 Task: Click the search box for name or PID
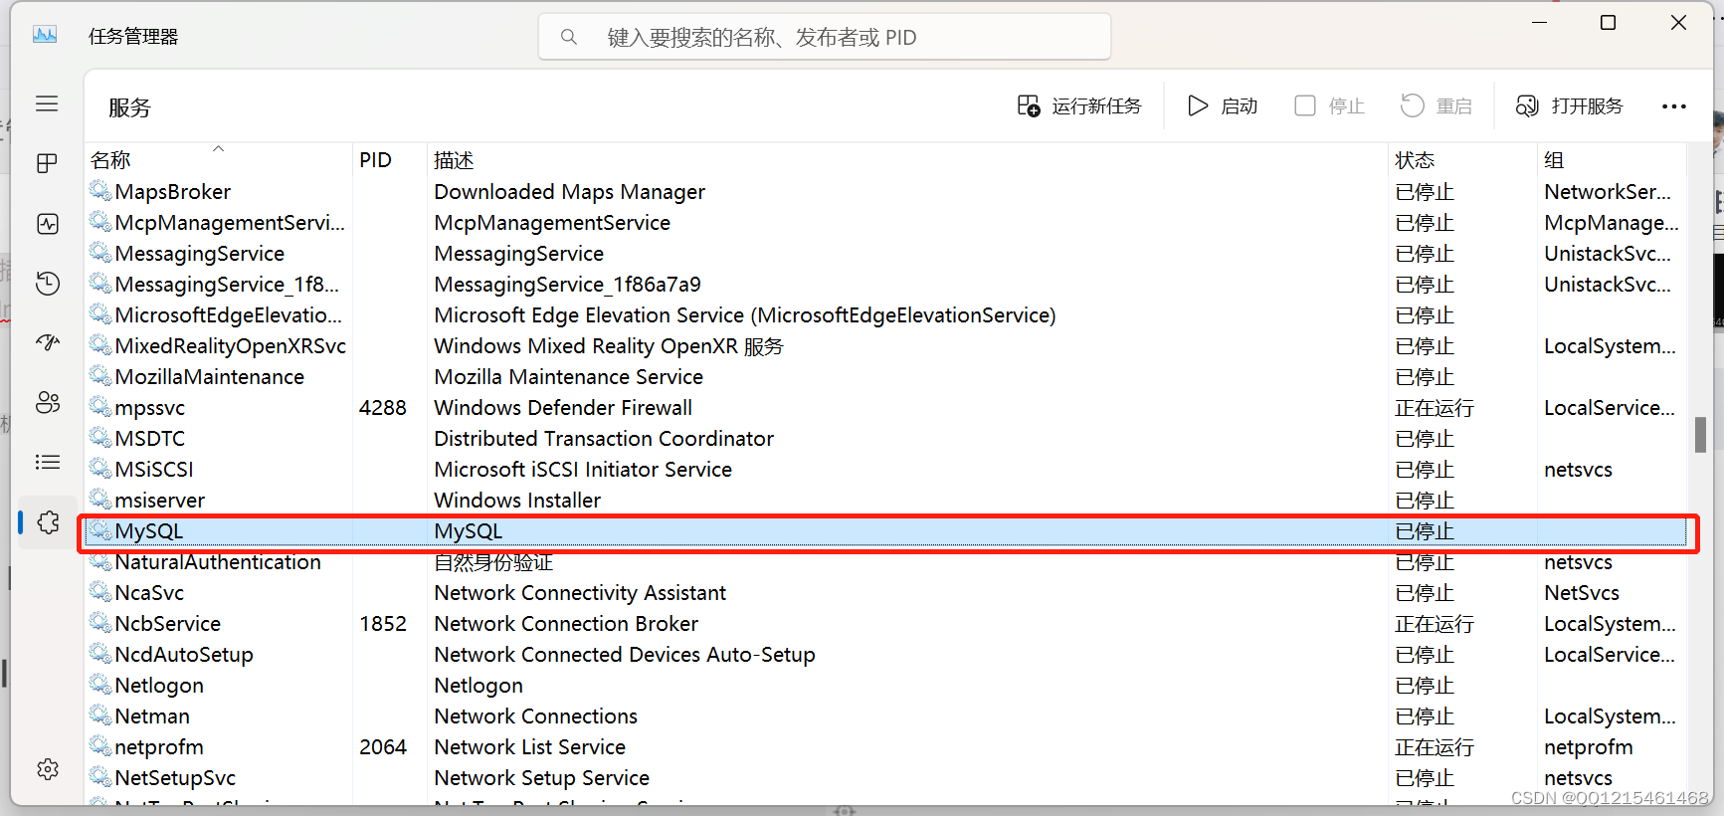825,37
